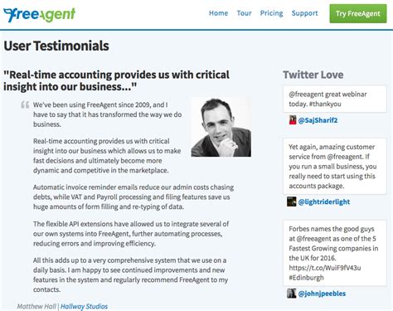Click the grey quotation mark icon
This screenshot has width=393, height=311.
[x=25, y=105]
